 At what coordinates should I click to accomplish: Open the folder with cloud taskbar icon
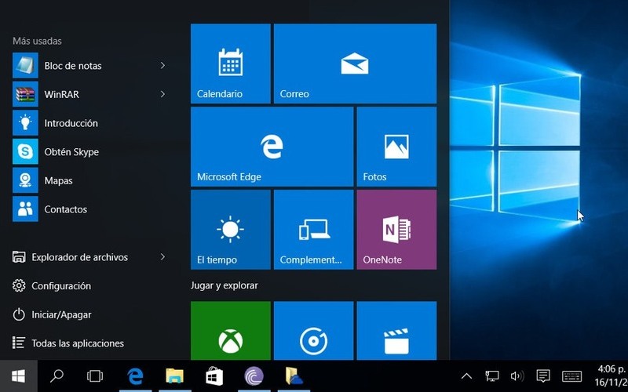tap(294, 376)
